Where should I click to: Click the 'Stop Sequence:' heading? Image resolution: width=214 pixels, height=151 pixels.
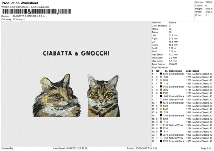pos(160,68)
